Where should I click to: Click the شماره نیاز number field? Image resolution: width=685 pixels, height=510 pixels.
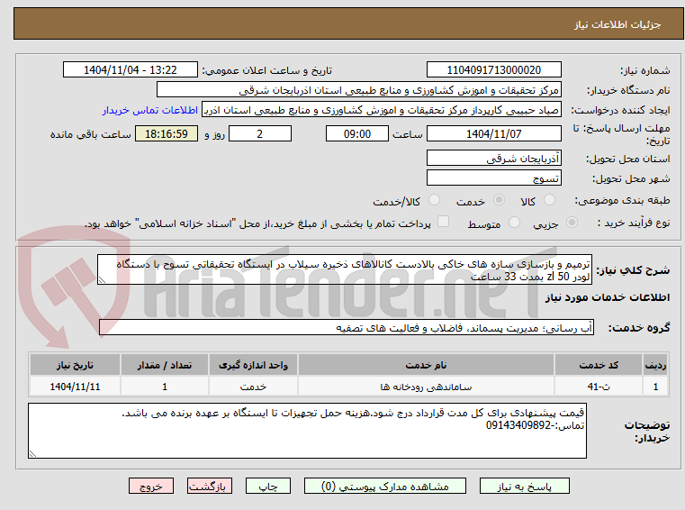point(493,70)
